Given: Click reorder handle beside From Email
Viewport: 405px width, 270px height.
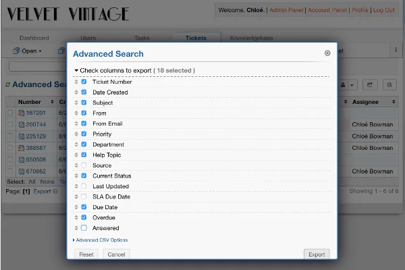Looking at the screenshot, I should [76, 124].
